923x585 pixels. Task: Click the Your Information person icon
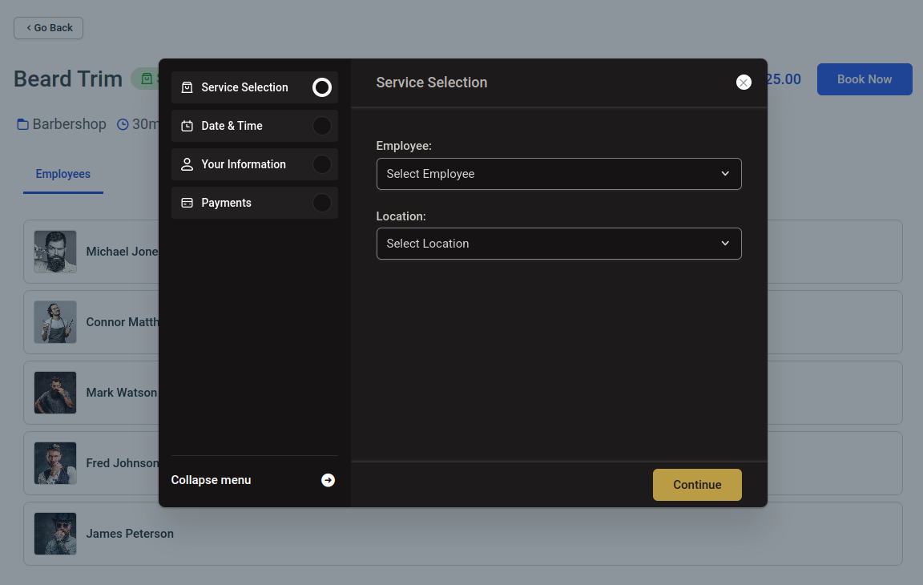186,164
